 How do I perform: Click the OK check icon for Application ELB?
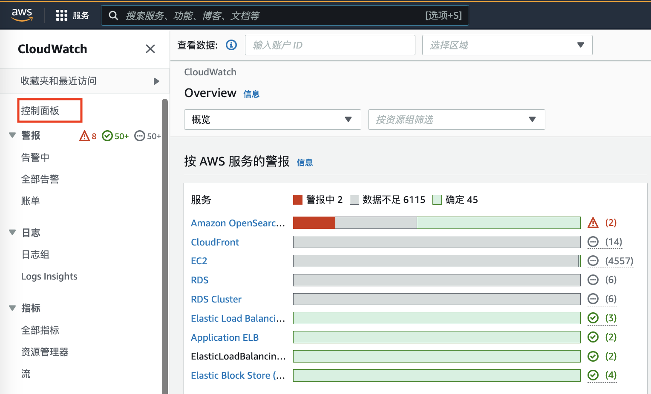(593, 337)
